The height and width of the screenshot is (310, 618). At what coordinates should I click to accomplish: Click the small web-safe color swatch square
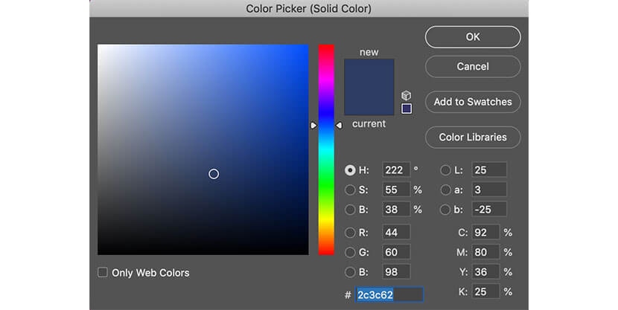[406, 109]
